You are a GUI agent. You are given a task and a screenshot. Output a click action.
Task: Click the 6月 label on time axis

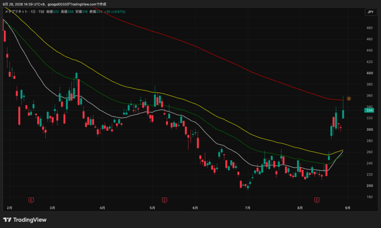tap(195, 208)
